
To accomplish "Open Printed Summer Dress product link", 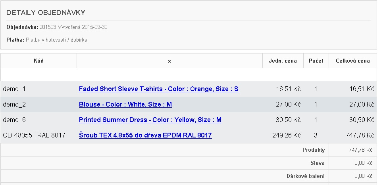I will pyautogui.click(x=150, y=120).
